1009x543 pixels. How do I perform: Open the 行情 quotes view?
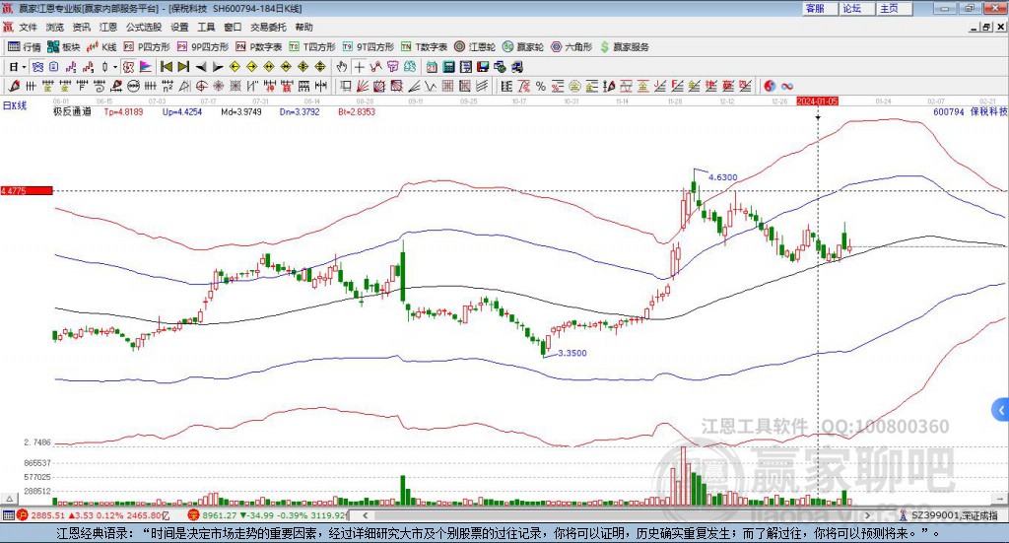[x=24, y=47]
